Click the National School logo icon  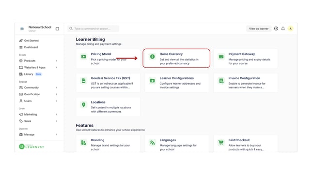[x=22, y=29]
